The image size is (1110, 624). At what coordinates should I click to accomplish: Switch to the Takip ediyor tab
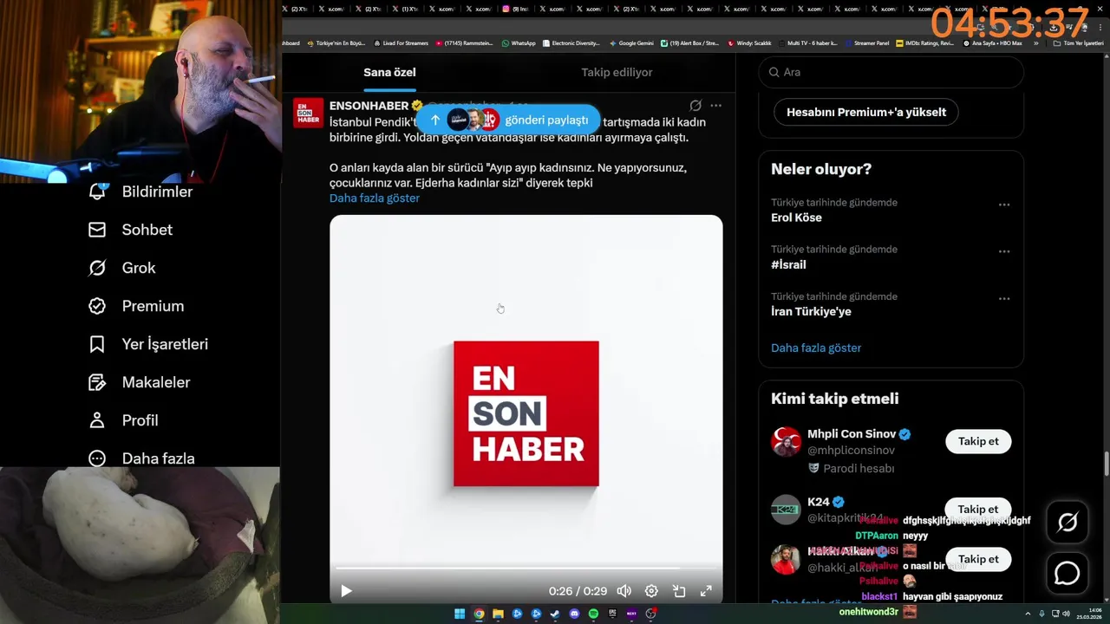pos(617,72)
